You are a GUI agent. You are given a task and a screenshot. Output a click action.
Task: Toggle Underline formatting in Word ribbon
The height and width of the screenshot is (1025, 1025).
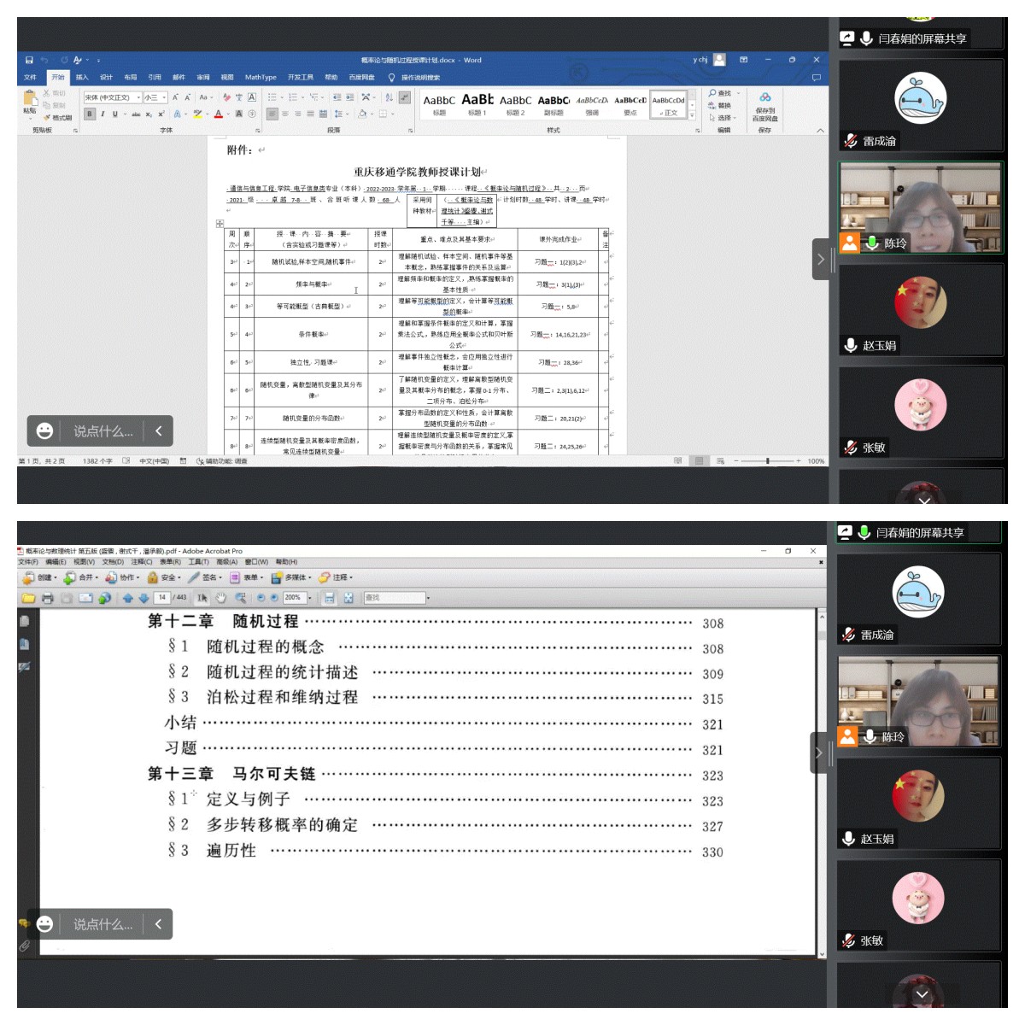coord(114,114)
